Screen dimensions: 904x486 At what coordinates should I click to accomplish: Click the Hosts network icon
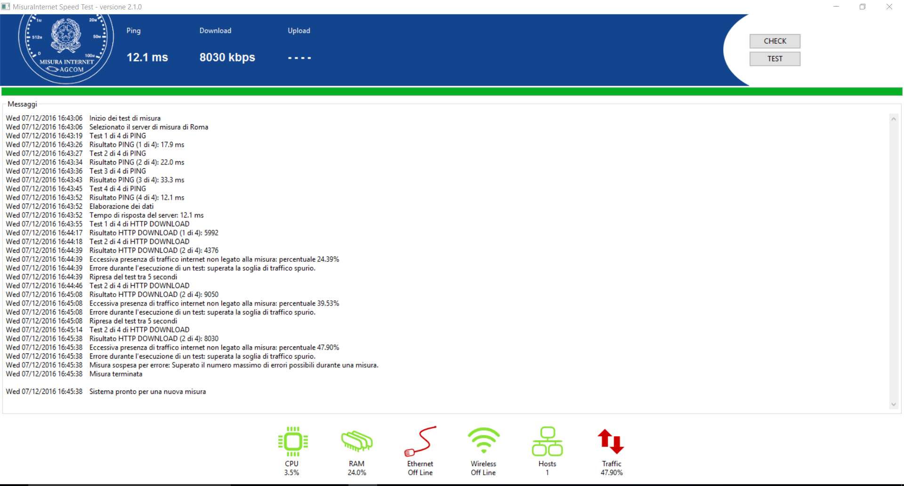[547, 441]
